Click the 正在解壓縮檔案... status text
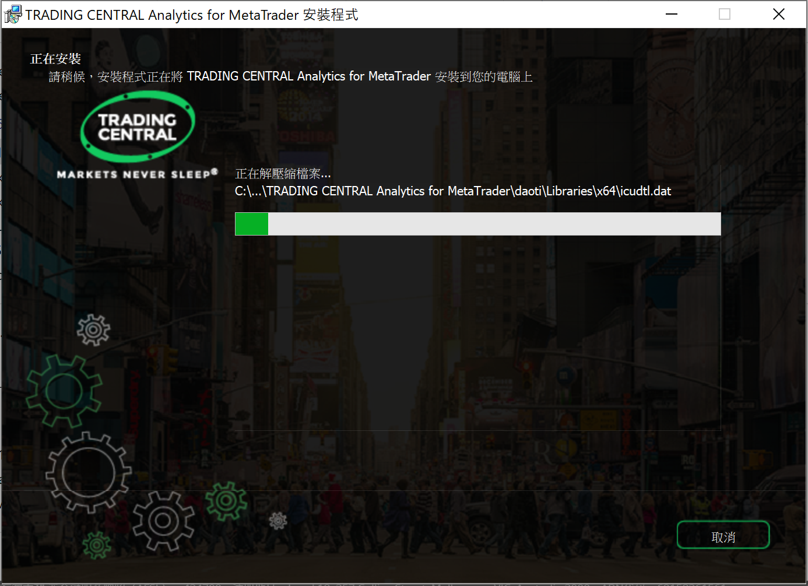Screen dimensions: 808x586 [283, 174]
